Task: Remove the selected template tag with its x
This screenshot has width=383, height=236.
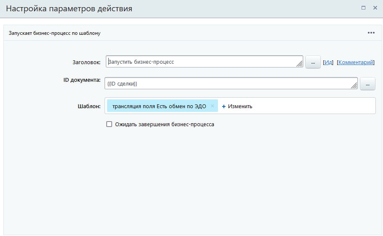Action: 212,106
